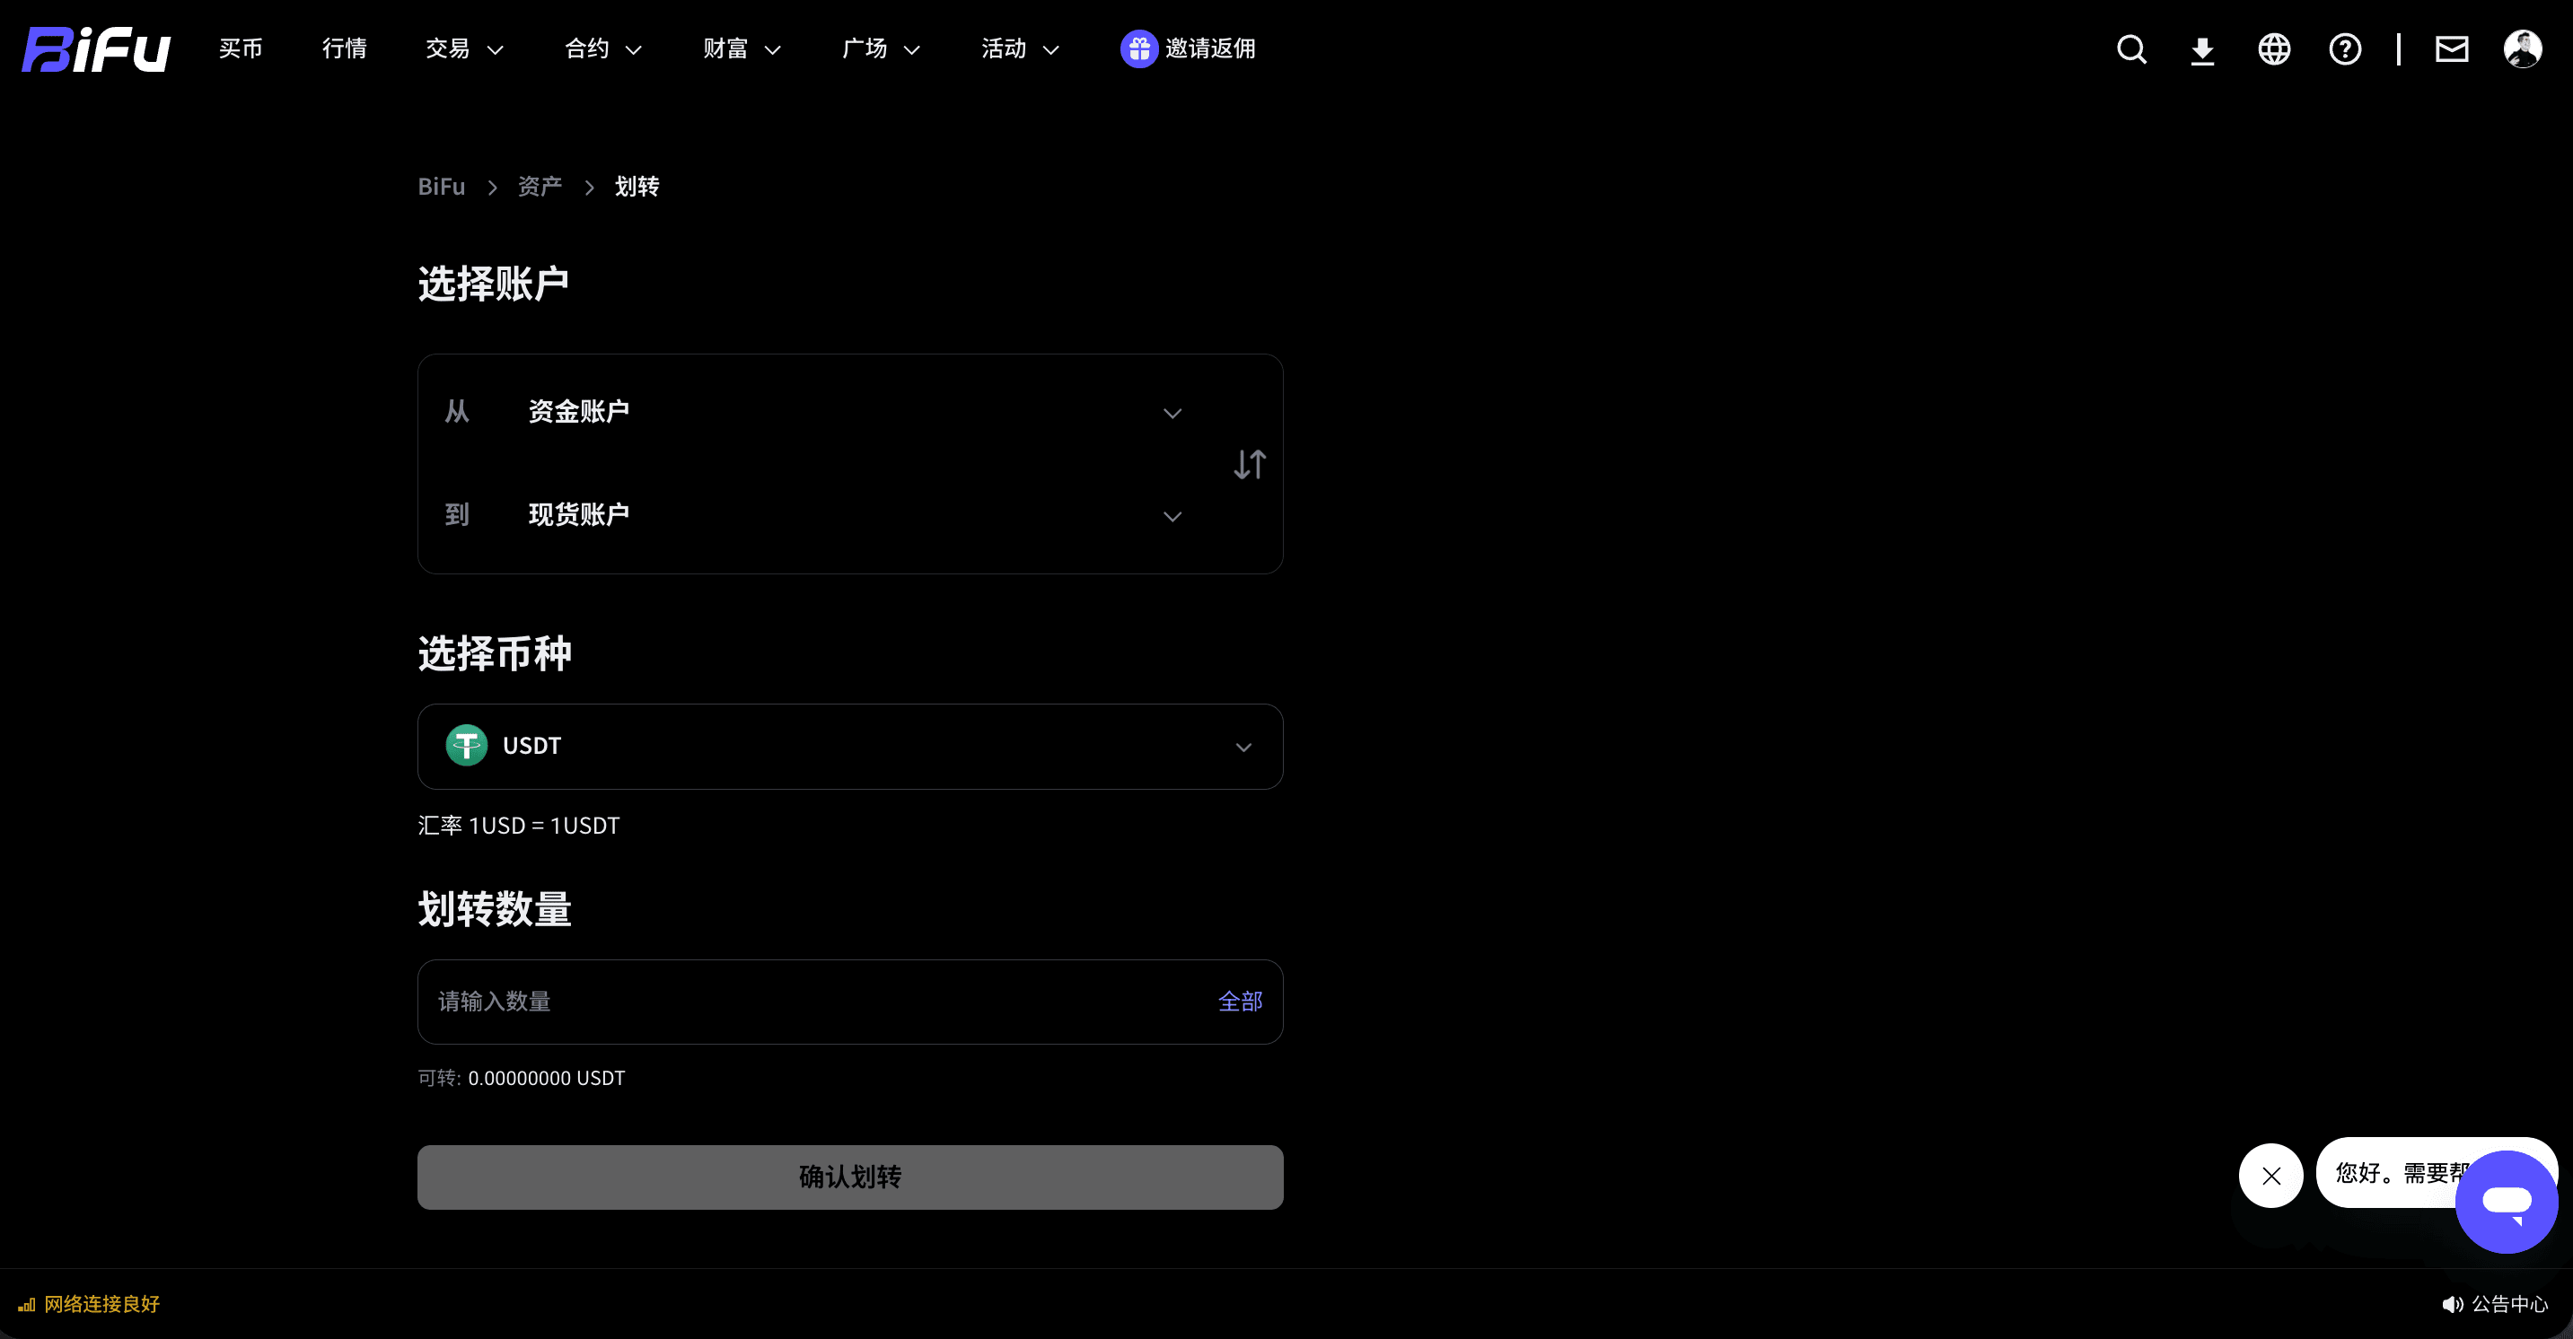The height and width of the screenshot is (1339, 2573).
Task: Click the network signal status icon
Action: pyautogui.click(x=27, y=1304)
